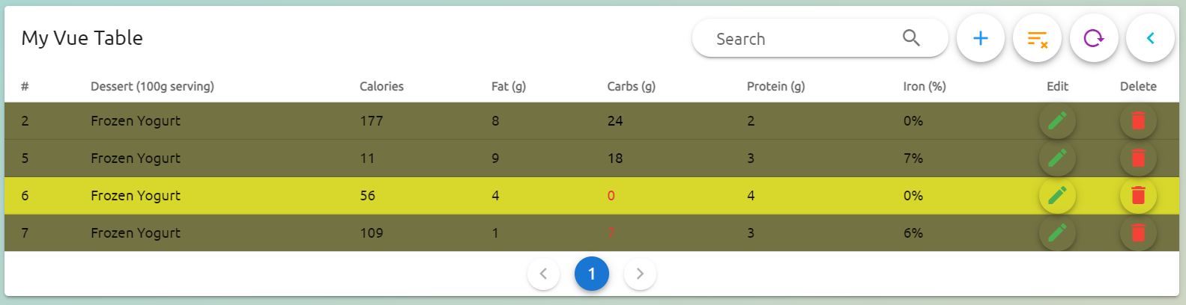Edit row number 7 pencil icon
The height and width of the screenshot is (305, 1186).
tap(1057, 233)
